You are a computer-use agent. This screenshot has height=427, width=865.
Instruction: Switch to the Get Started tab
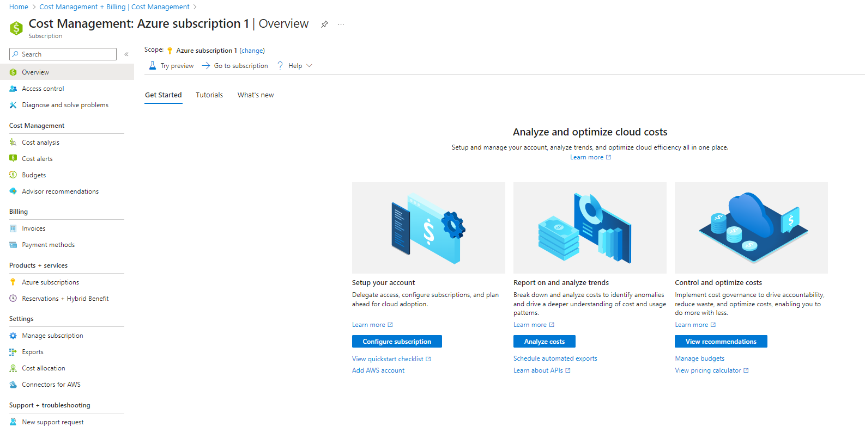coord(164,95)
